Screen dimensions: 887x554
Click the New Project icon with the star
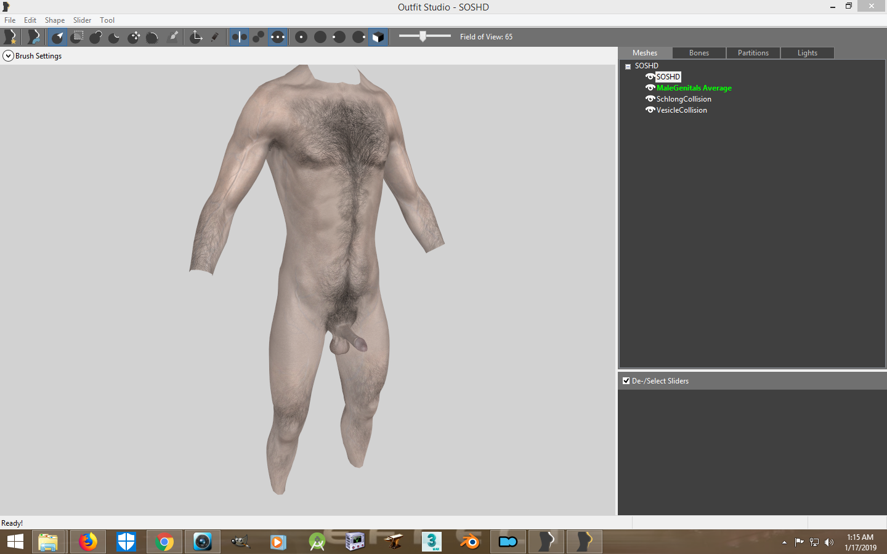pos(10,37)
